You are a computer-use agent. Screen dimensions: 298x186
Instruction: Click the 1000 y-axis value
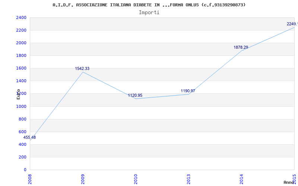point(21,106)
